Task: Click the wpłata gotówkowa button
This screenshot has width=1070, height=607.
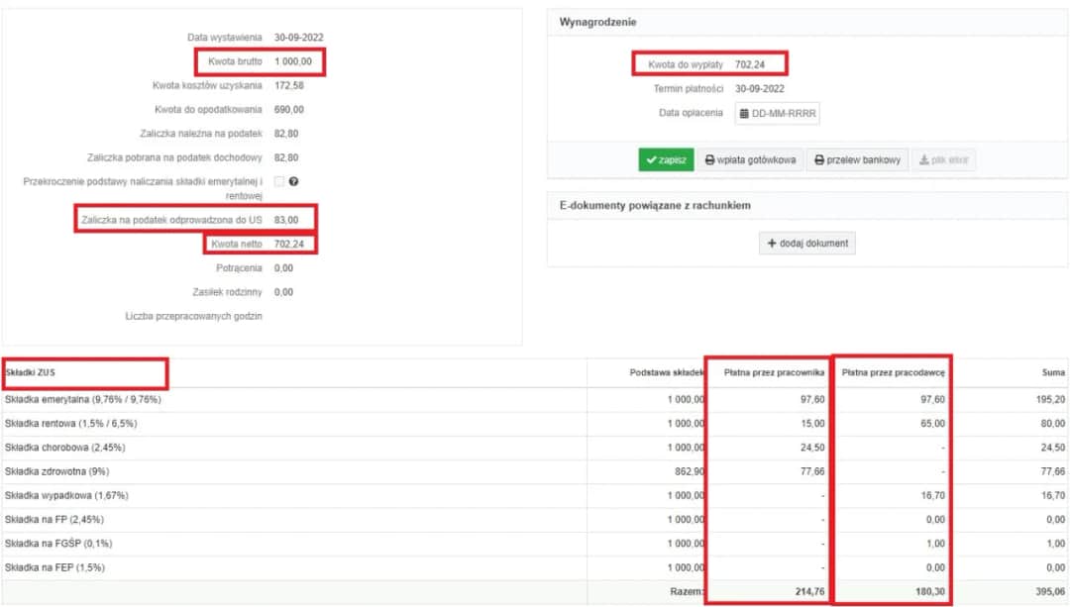Action: coord(750,160)
